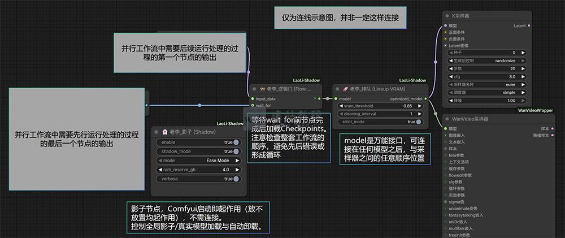
Task: Increase 步数 with the right arrow
Action: (523, 68)
